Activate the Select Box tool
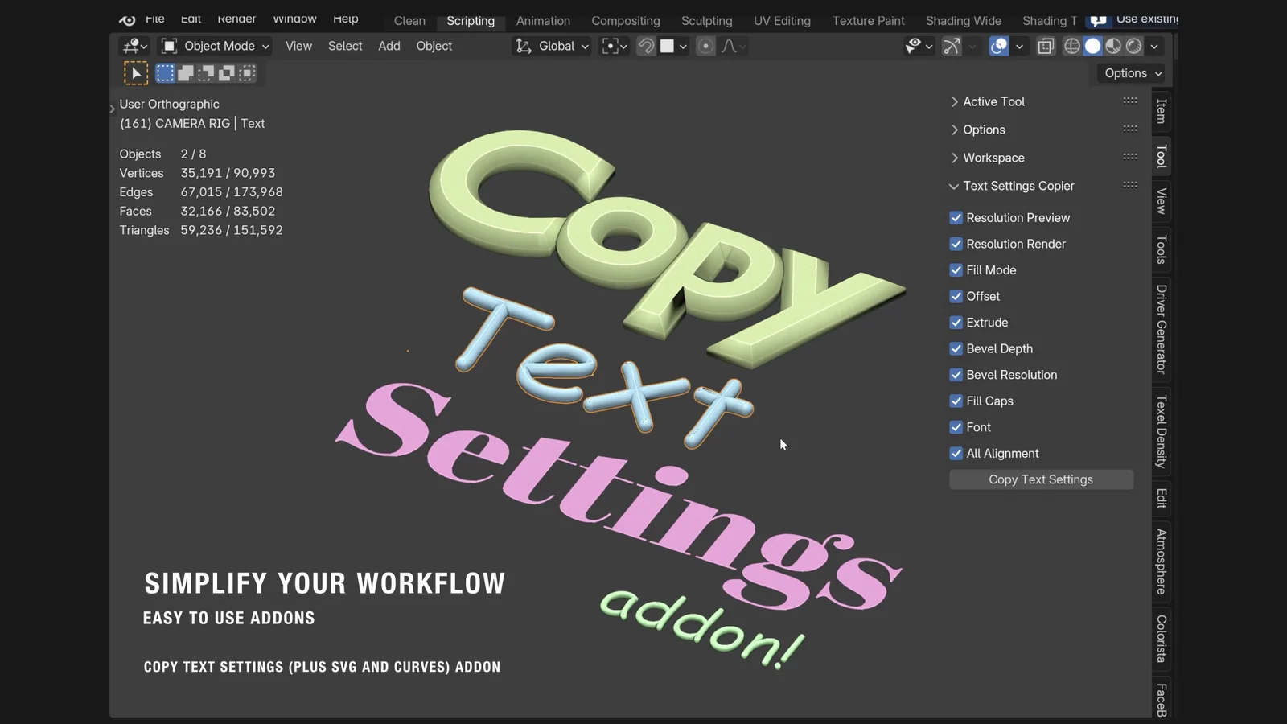Image resolution: width=1287 pixels, height=724 pixels. click(165, 73)
